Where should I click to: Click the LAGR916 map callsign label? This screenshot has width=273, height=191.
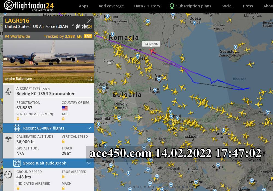(x=151, y=44)
